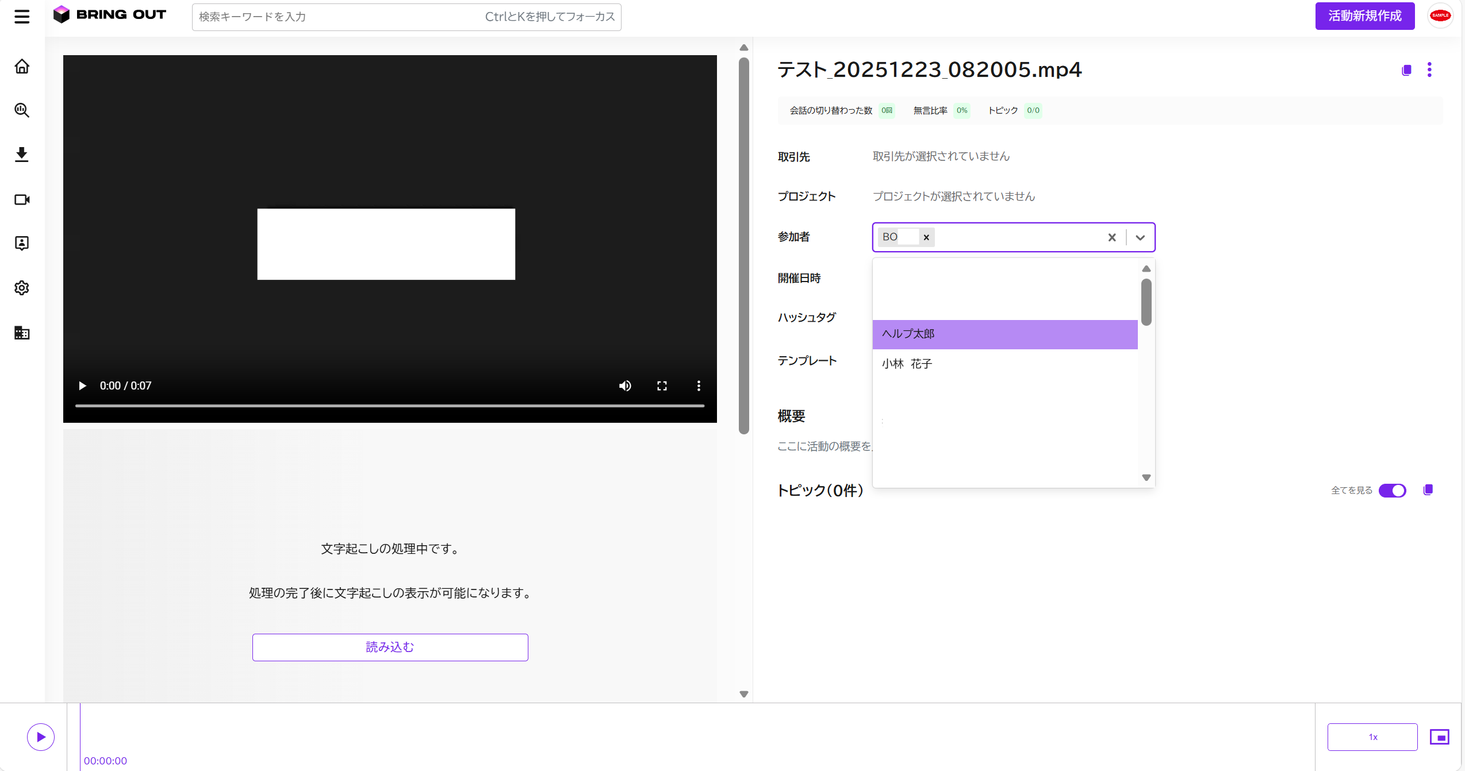
Task: Enter fullscreen in video player
Action: pyautogui.click(x=662, y=386)
